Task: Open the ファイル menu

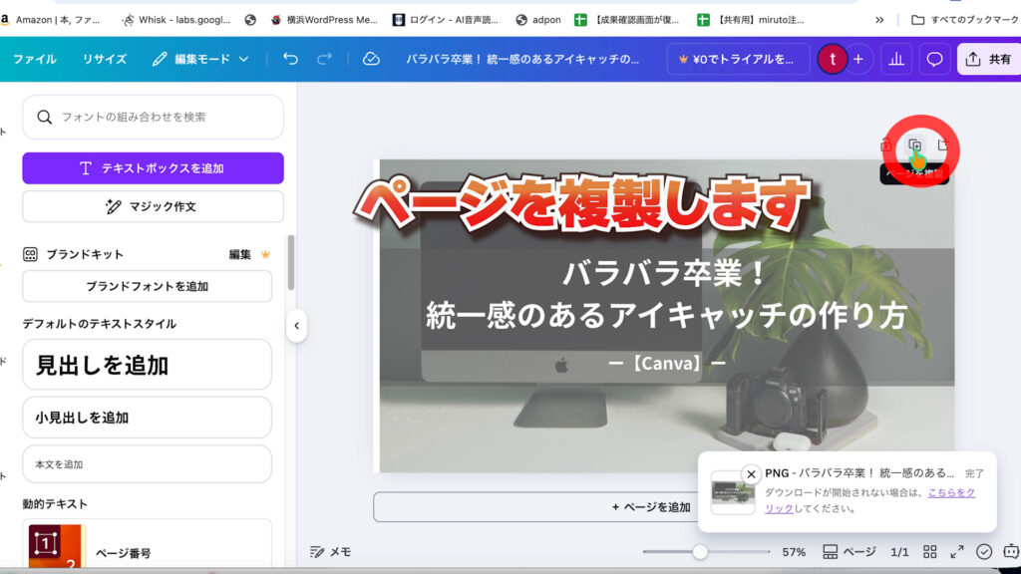Action: (x=34, y=59)
